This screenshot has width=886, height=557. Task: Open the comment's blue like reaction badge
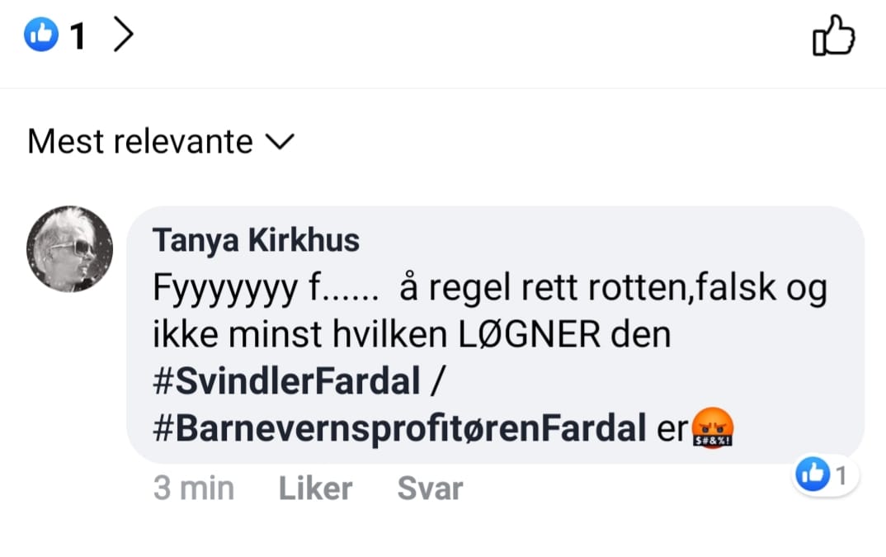pyautogui.click(x=813, y=474)
